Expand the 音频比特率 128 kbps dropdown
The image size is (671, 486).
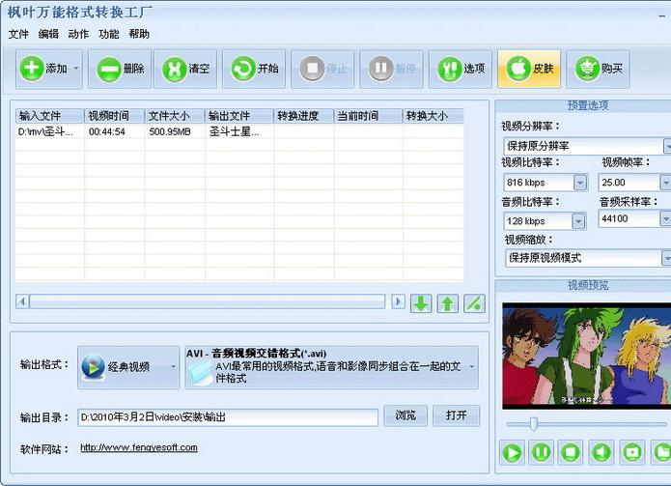click(x=578, y=221)
